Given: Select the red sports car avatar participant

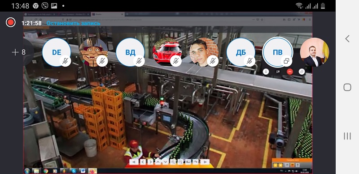Looking at the screenshot, I should (x=167, y=52).
